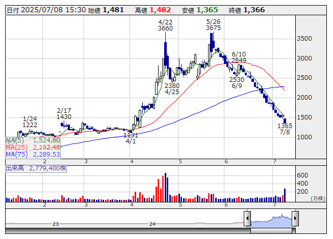Click the 2530 6/9 low label
The height and width of the screenshot is (239, 333).
click(x=237, y=83)
